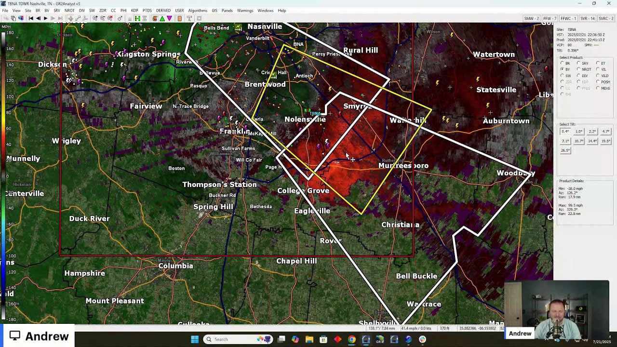Image resolution: width=617 pixels, height=347 pixels.
Task: Open Google Chrome from the taskbar
Action: pos(352,339)
